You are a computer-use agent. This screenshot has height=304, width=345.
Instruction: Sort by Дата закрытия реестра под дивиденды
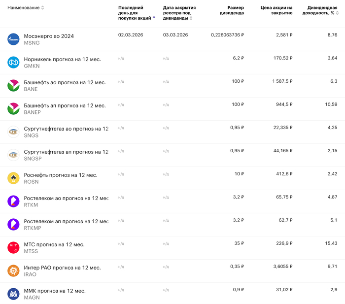tap(179, 13)
